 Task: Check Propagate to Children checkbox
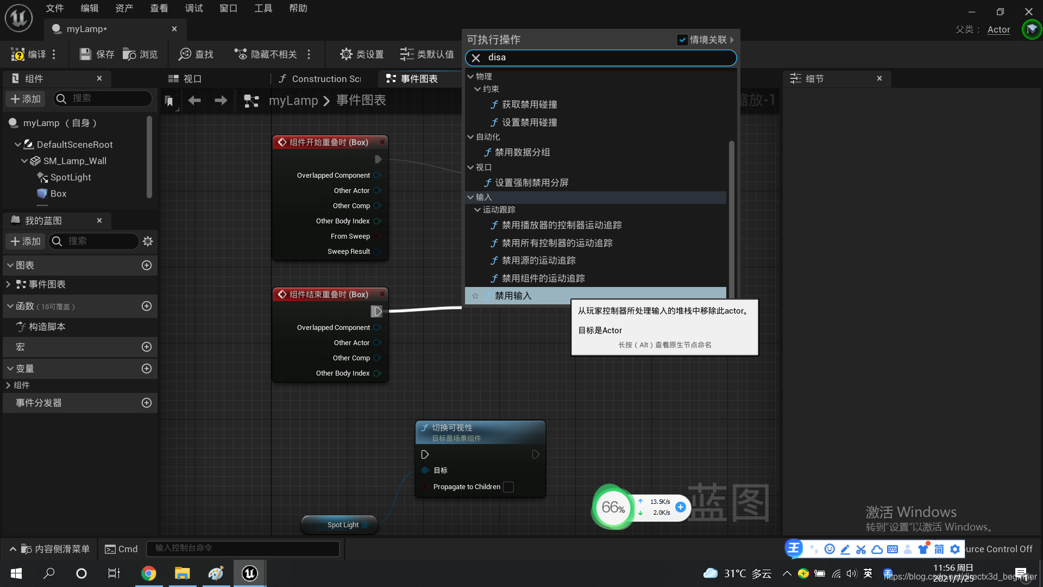(508, 487)
